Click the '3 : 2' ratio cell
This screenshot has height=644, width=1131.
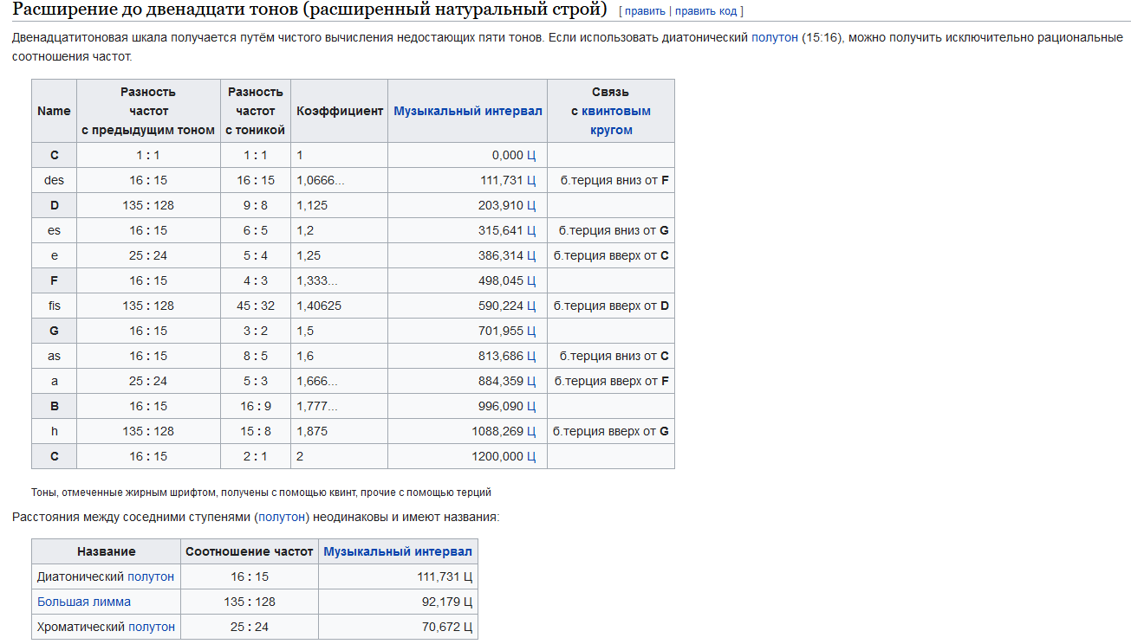256,331
